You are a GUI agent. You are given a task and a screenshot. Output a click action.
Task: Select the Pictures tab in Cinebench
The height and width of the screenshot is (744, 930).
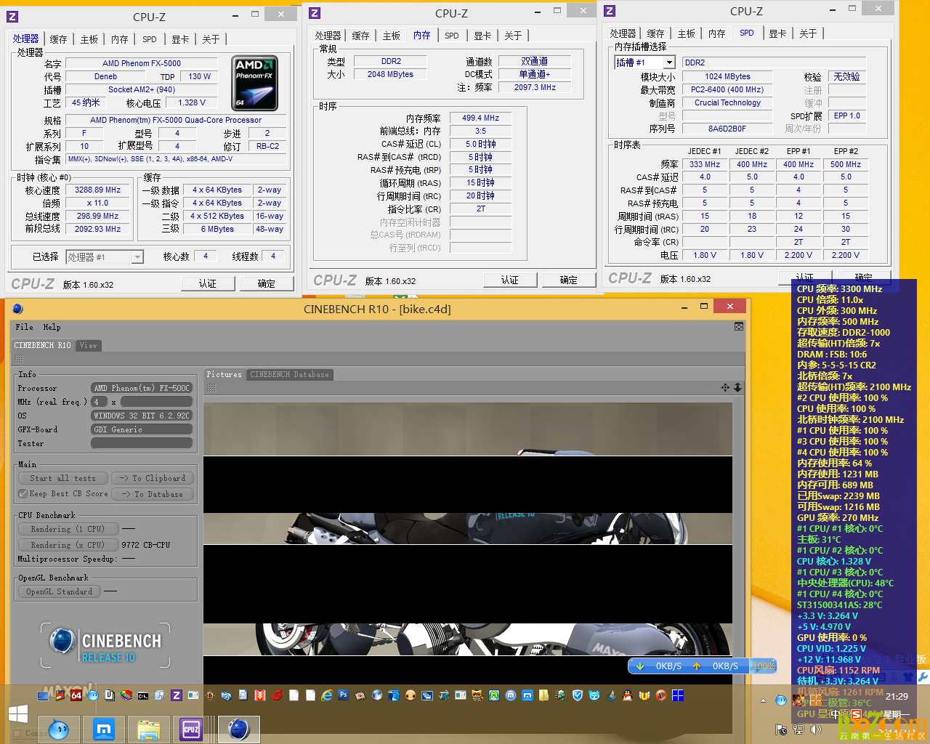pos(224,375)
